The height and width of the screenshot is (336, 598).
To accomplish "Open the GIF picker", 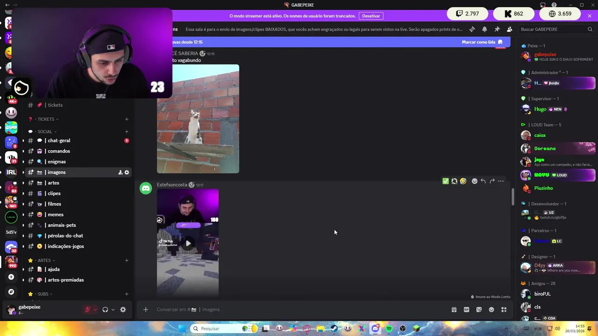I will [466, 309].
